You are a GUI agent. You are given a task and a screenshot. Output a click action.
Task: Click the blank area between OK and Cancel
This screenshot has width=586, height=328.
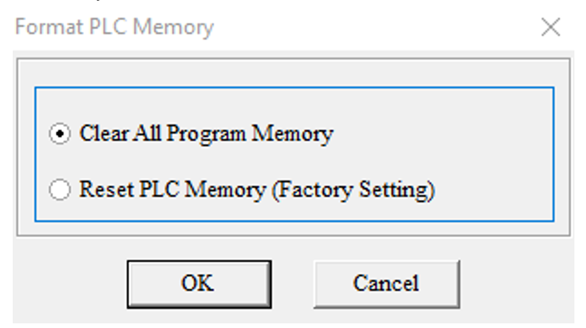(293, 283)
